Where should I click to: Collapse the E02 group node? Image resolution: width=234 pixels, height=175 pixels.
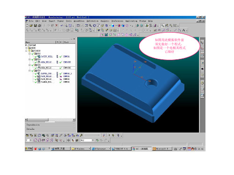click(29, 54)
